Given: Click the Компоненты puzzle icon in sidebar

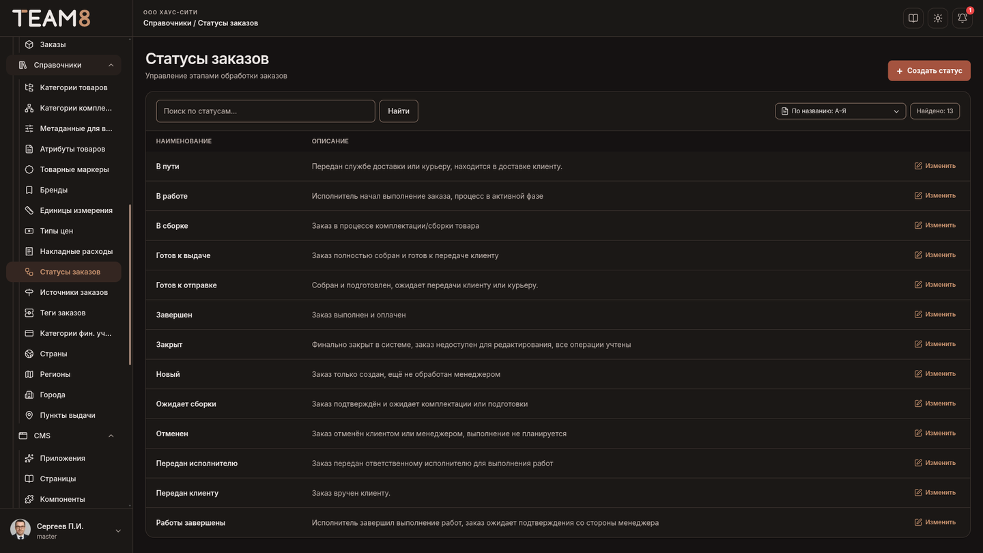Looking at the screenshot, I should click(x=29, y=499).
